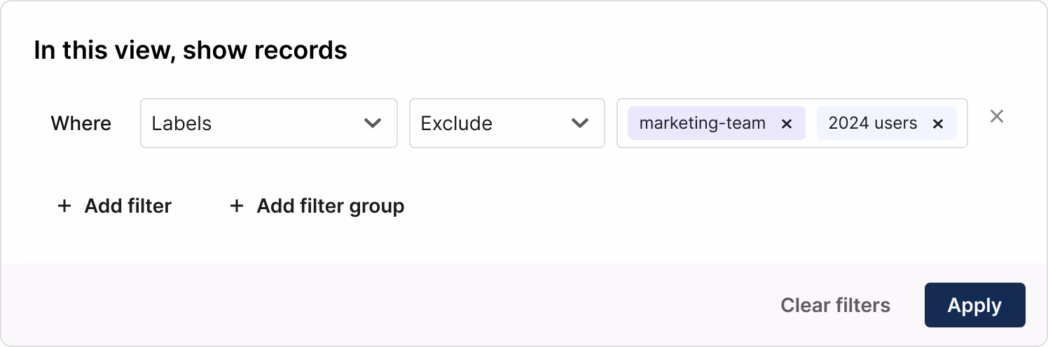The width and height of the screenshot is (1048, 347).
Task: Clear filters in the footer
Action: click(836, 305)
